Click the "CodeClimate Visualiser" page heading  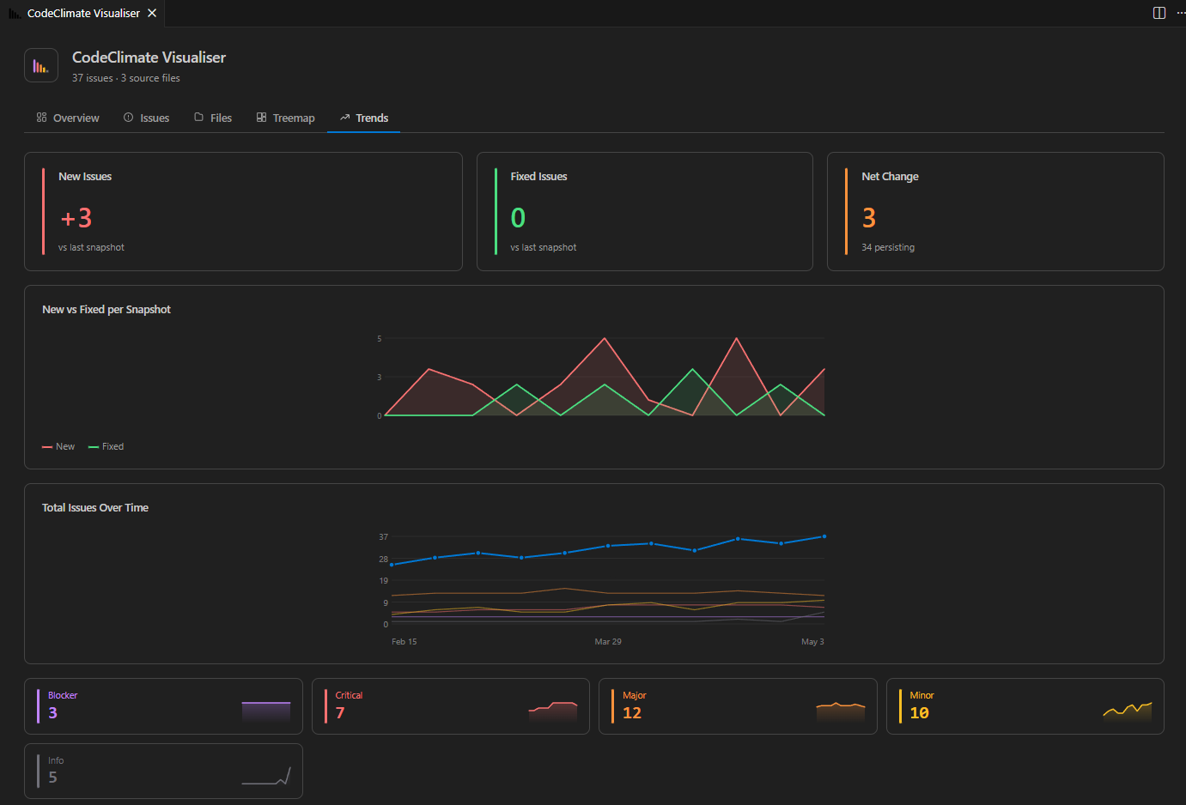149,57
